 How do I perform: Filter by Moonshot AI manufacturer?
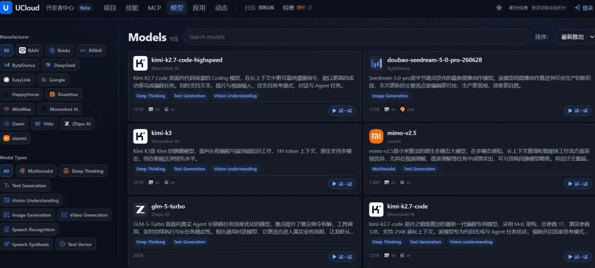coord(60,109)
